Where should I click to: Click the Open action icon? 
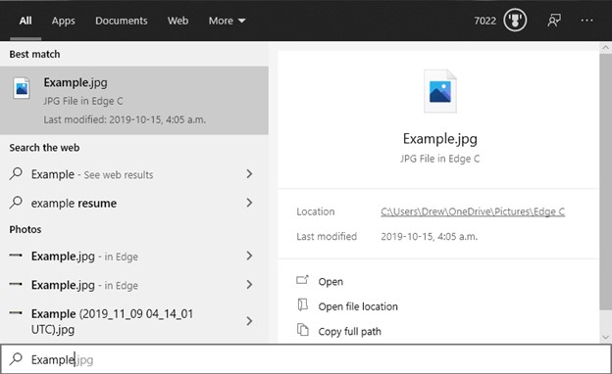coord(302,280)
